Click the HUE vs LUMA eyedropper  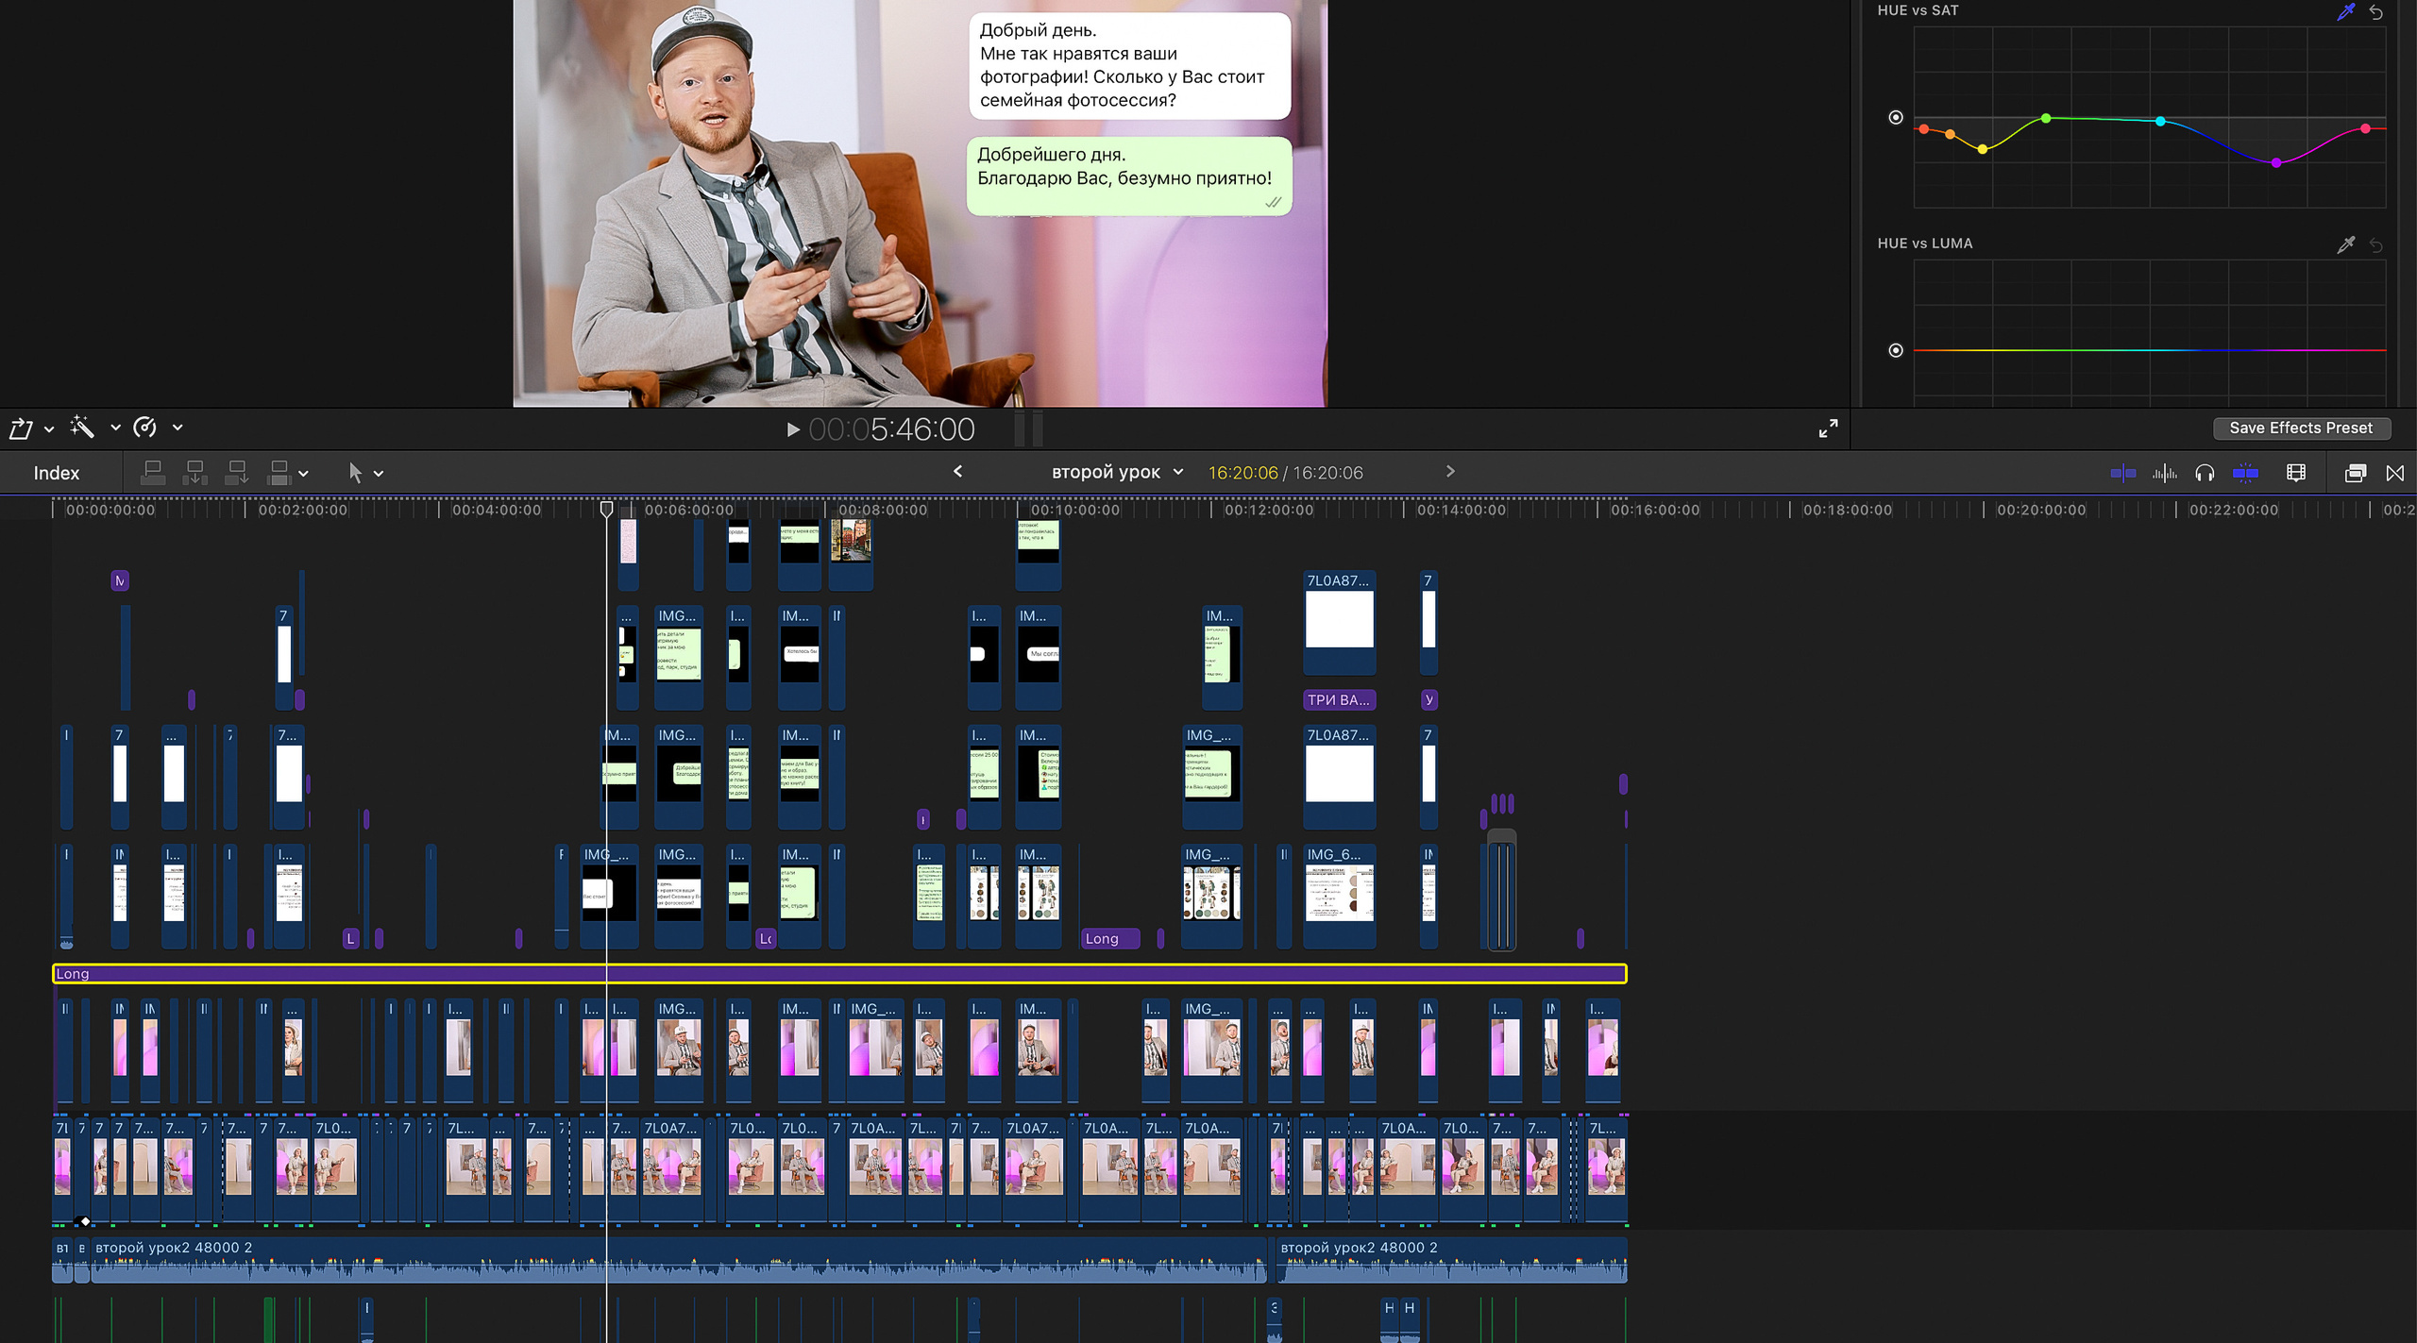2345,244
